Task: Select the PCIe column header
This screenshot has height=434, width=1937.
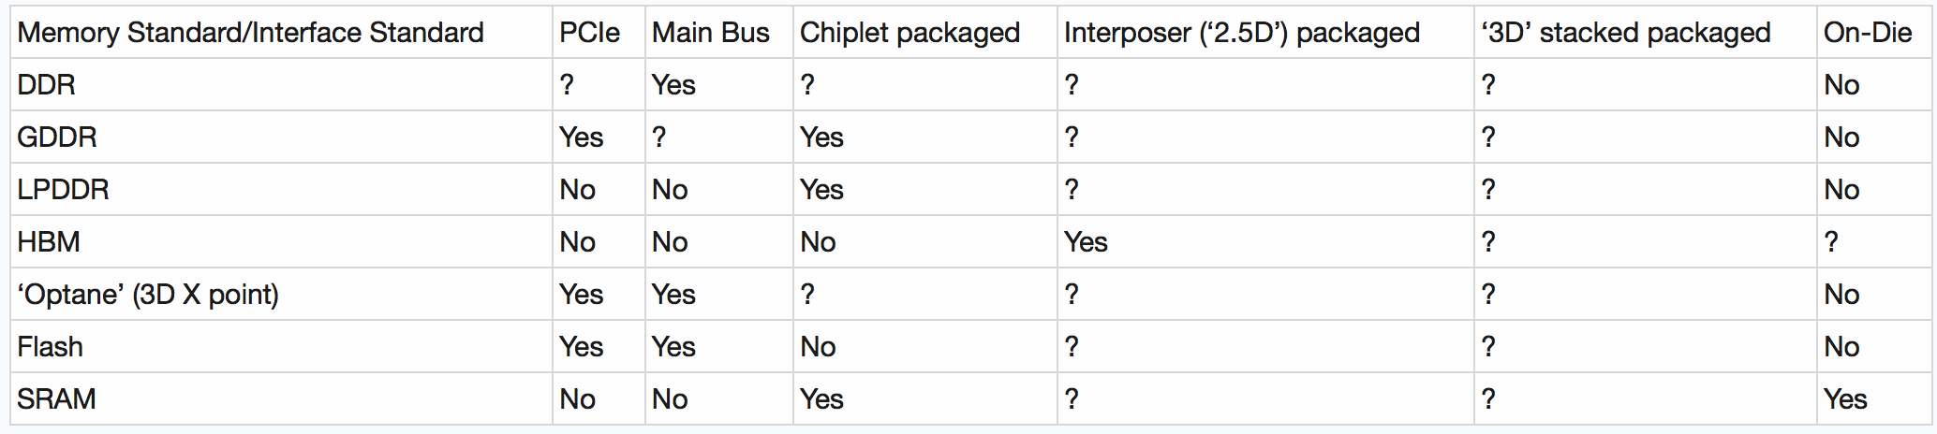Action: click(589, 33)
